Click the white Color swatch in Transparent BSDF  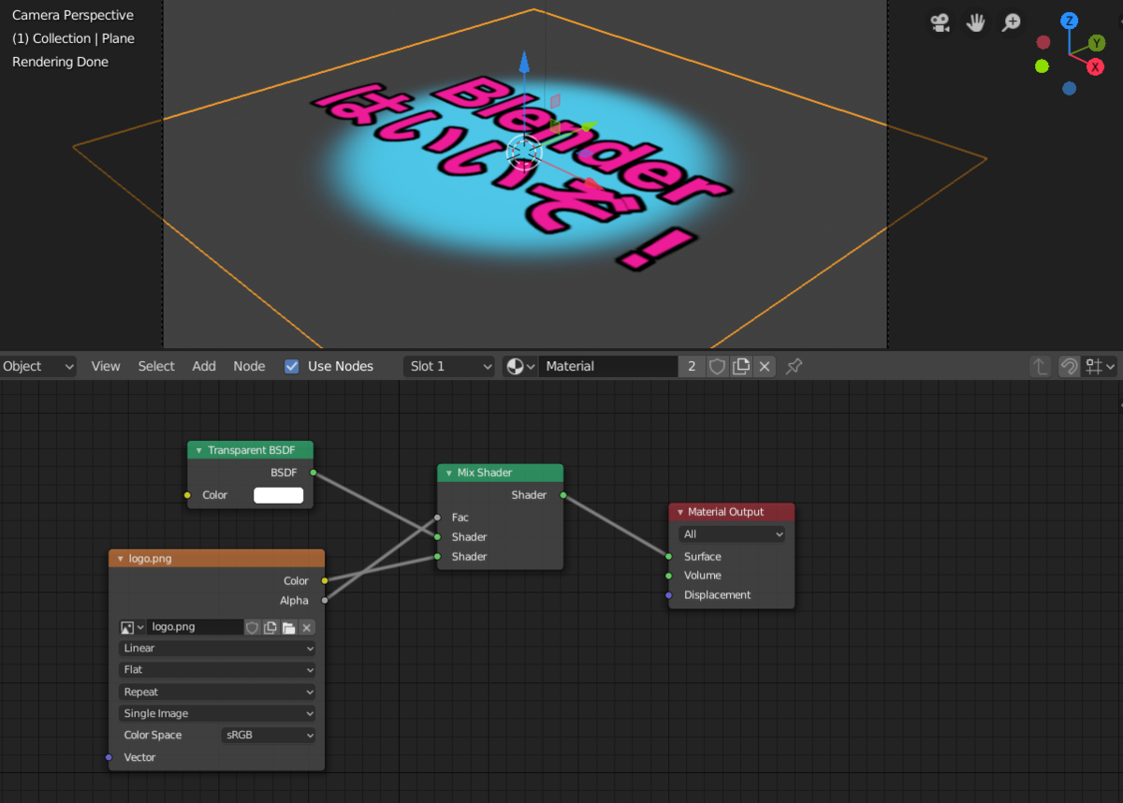278,495
